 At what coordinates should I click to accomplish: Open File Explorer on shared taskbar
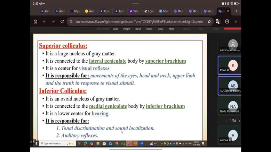[x=98, y=143]
